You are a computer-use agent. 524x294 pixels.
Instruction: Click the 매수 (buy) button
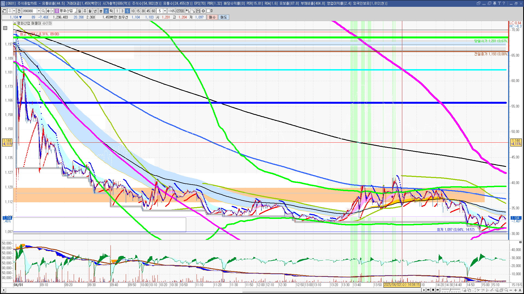(212, 17)
